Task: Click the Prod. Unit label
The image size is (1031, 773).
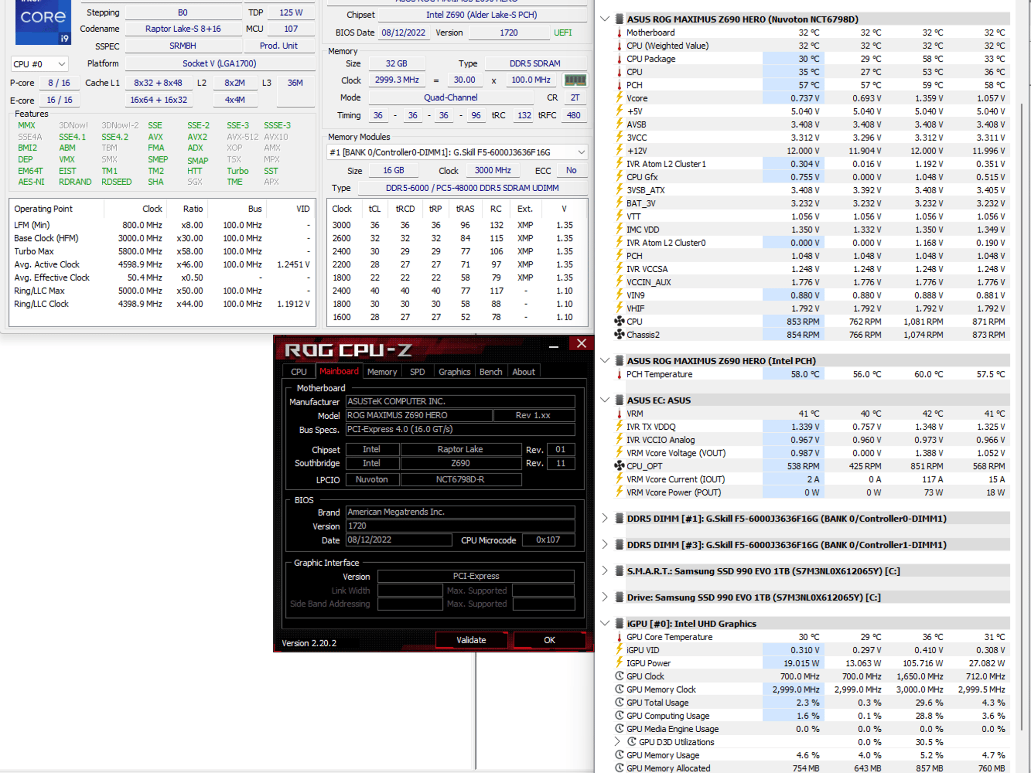Action: click(x=278, y=46)
